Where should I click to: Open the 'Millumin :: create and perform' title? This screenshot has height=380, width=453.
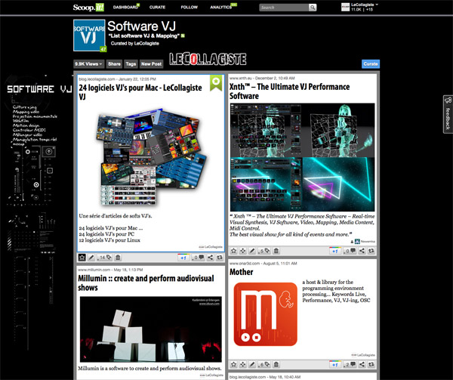tap(146, 283)
